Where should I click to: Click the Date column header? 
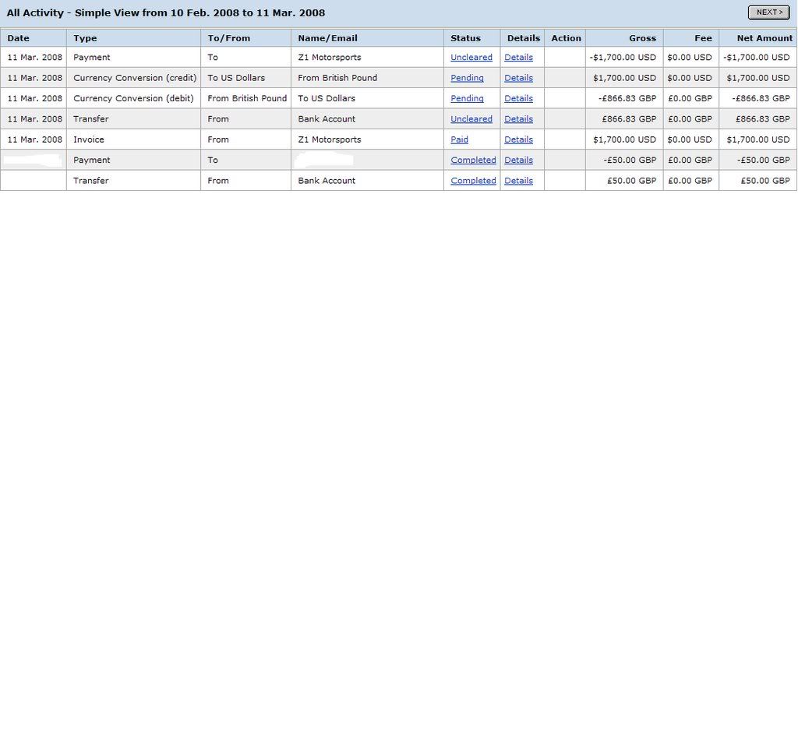[19, 38]
